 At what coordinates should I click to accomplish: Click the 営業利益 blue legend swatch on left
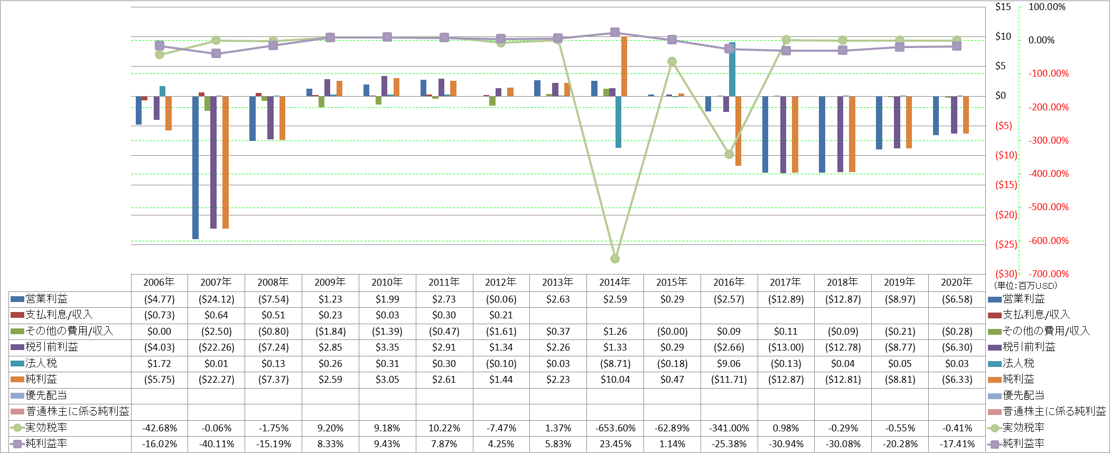tap(17, 299)
